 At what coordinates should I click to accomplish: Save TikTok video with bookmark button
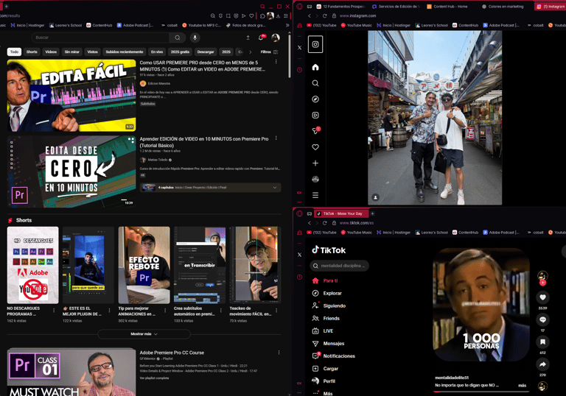(x=542, y=342)
